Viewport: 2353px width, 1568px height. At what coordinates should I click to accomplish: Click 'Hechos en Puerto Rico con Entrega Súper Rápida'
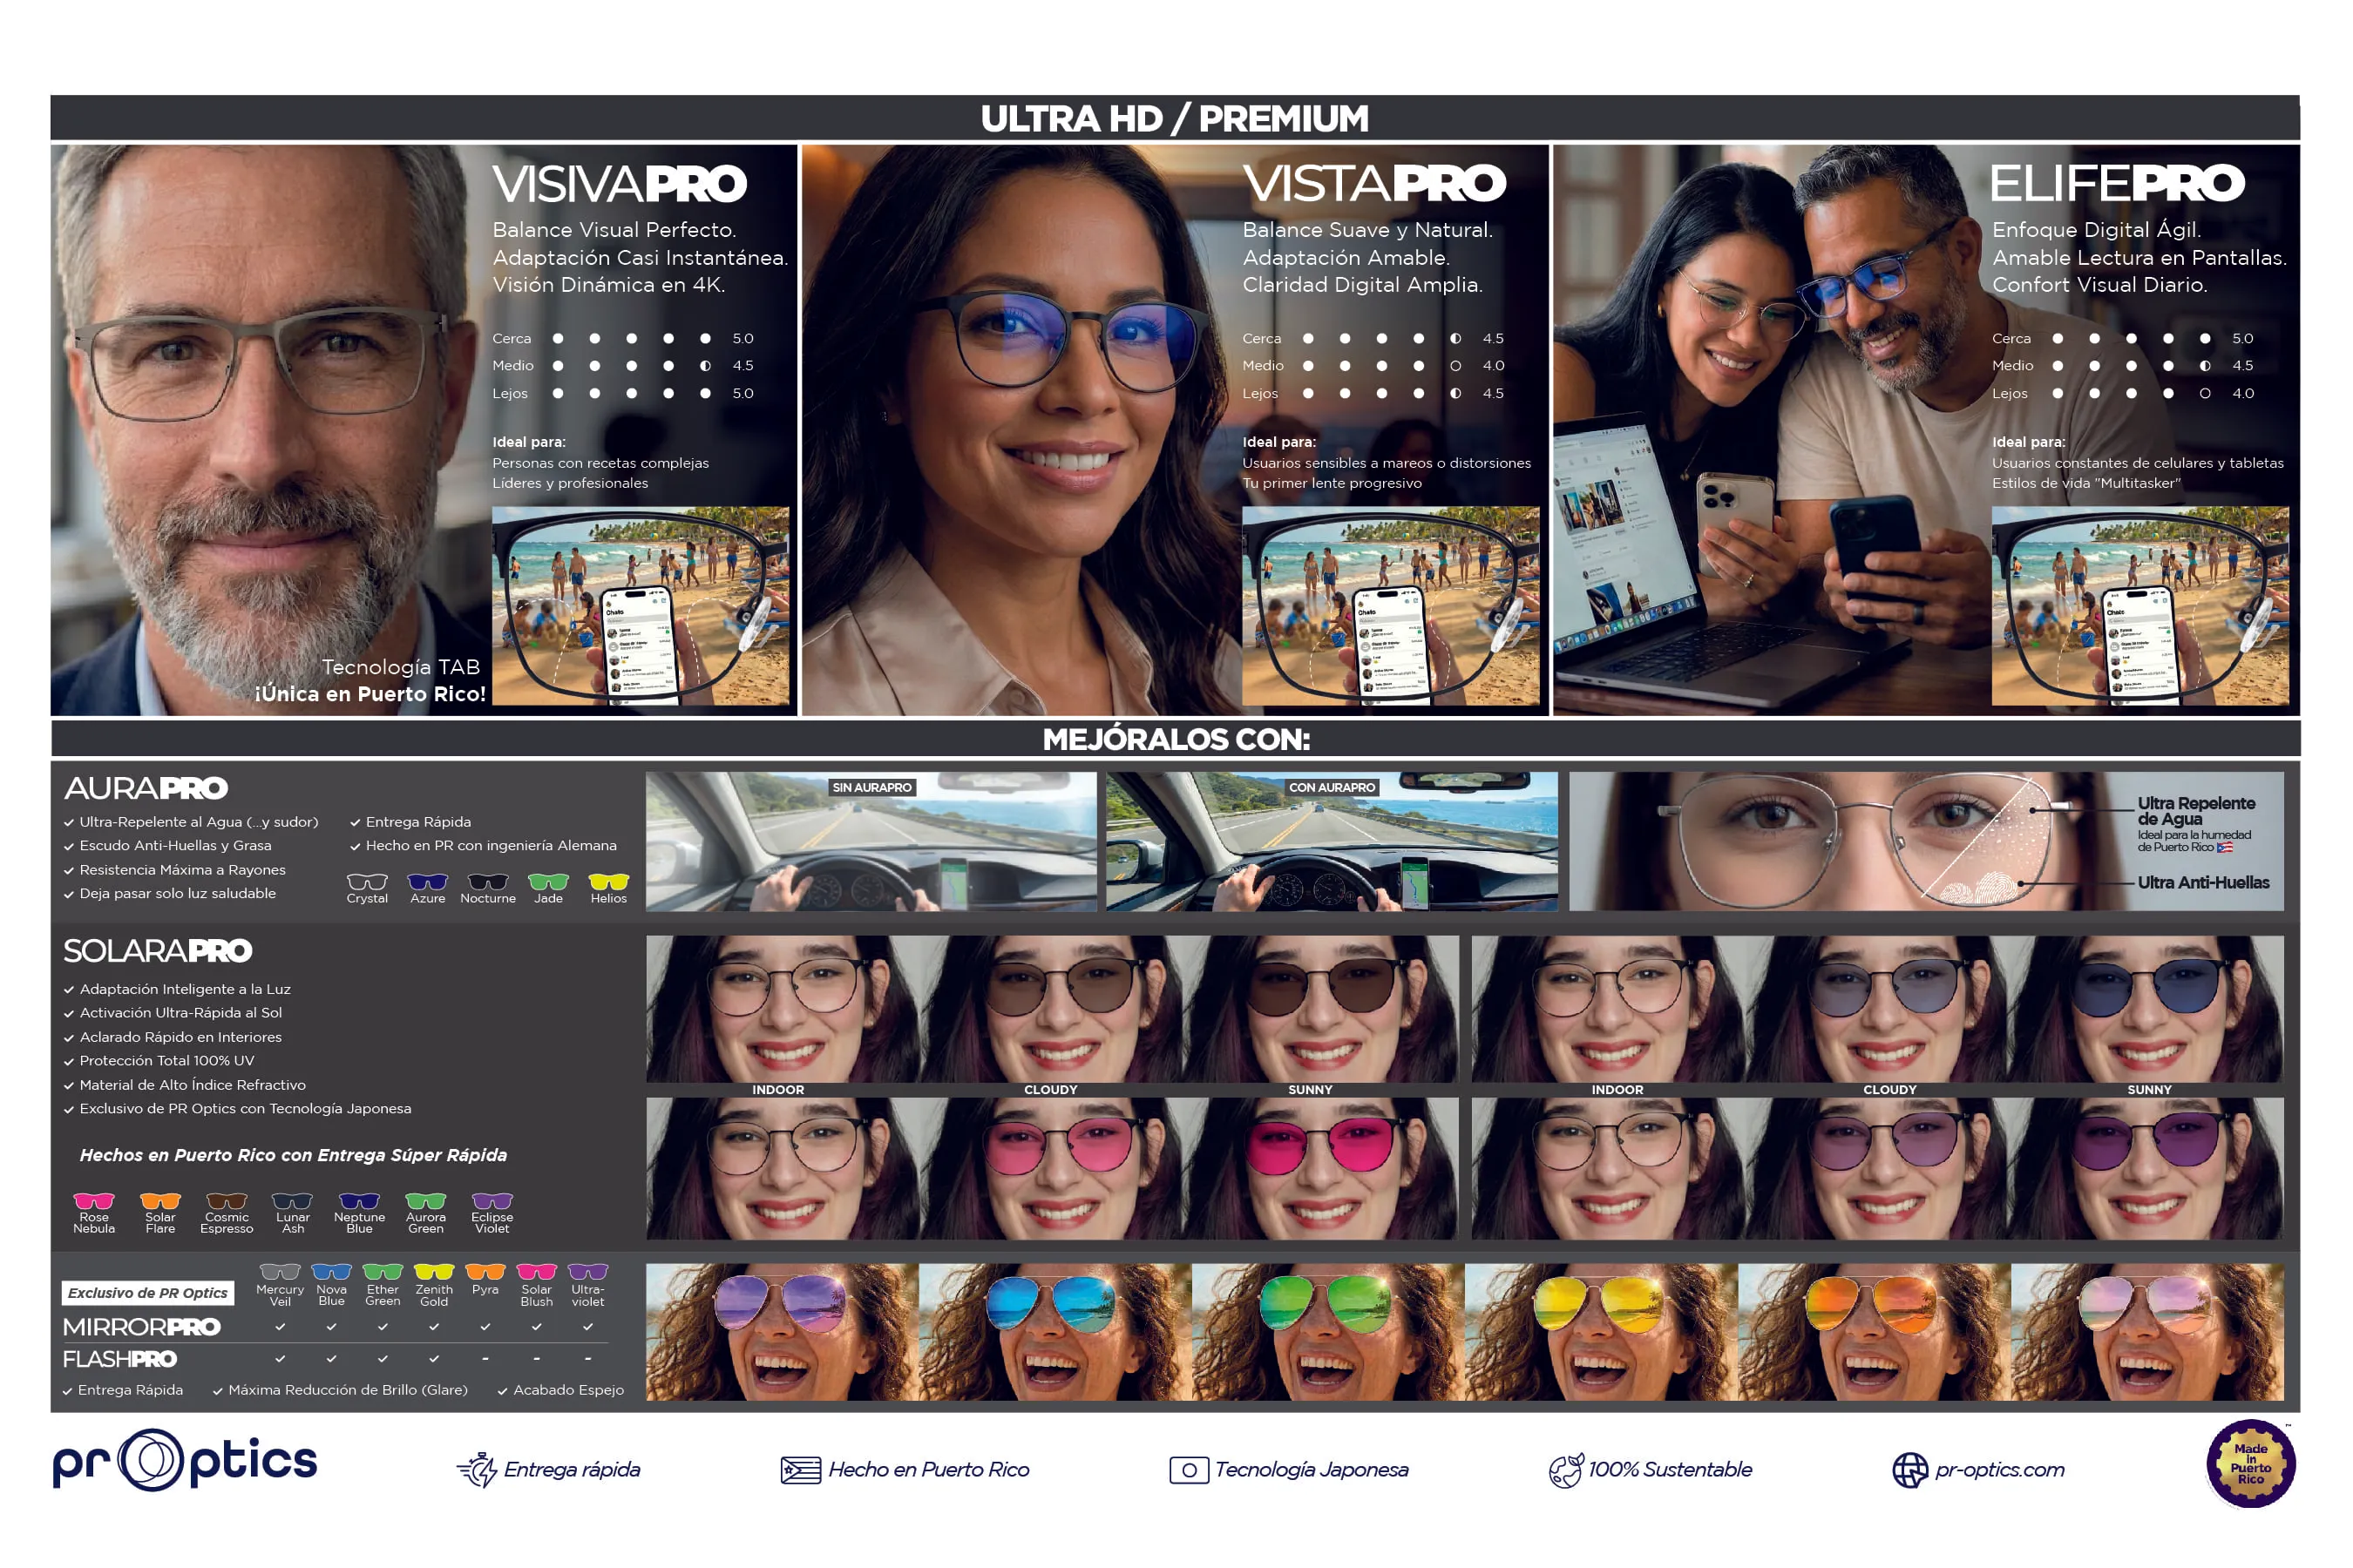pos(293,1155)
